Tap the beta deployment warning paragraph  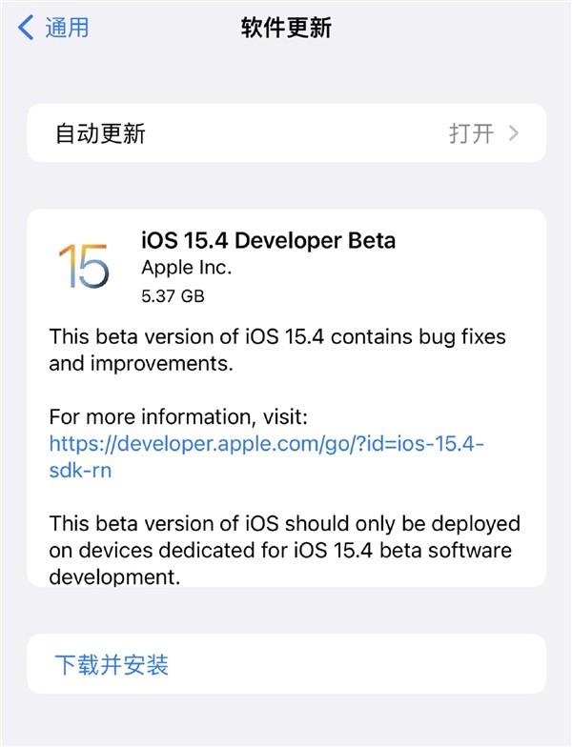point(284,550)
